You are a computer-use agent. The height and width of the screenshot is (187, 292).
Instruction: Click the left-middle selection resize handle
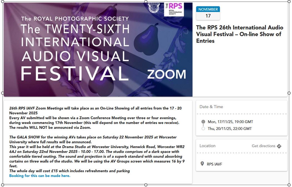point(3,93)
